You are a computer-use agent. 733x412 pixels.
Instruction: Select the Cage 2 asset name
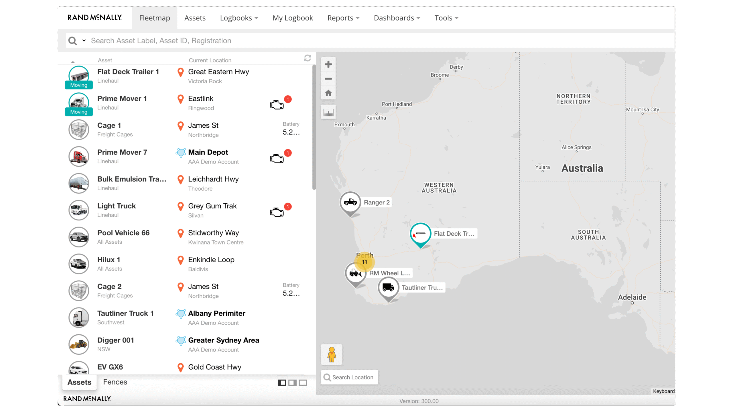point(109,287)
